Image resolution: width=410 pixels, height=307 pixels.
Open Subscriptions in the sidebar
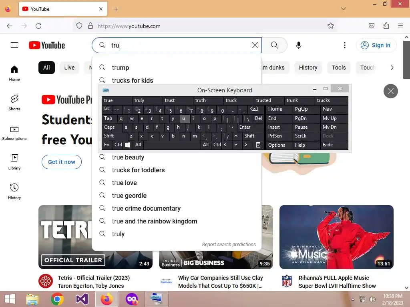pyautogui.click(x=14, y=132)
